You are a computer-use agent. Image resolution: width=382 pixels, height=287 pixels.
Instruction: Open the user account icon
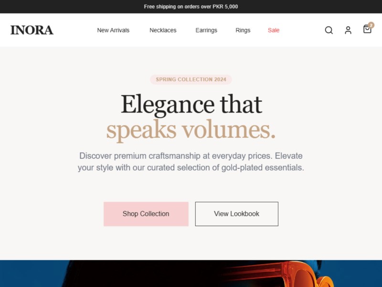coord(348,30)
